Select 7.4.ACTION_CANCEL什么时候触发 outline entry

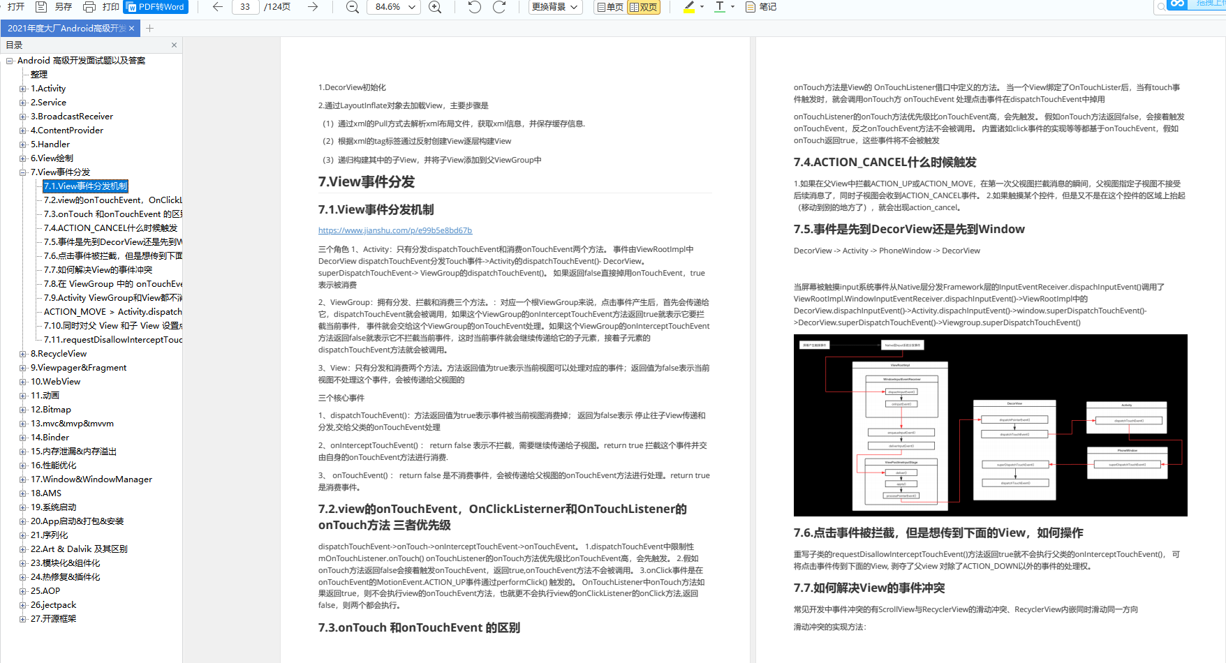point(110,228)
